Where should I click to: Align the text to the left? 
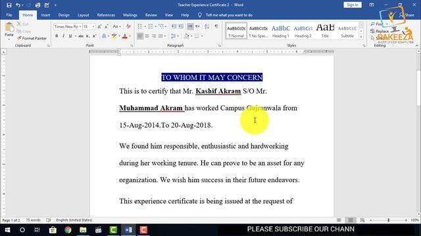(x=140, y=36)
